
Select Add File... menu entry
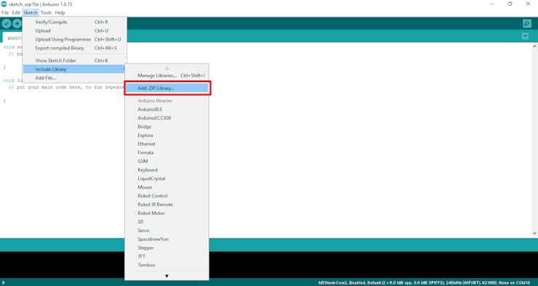(x=75, y=78)
